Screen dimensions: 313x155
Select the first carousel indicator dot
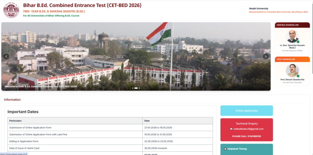tap(133, 88)
